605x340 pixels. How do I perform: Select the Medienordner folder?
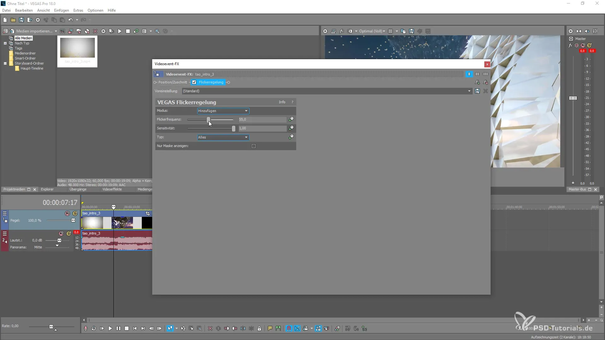point(25,53)
